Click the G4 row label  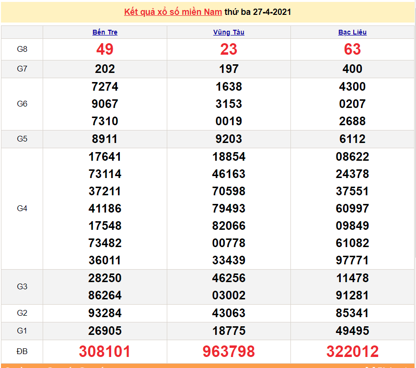click(22, 208)
